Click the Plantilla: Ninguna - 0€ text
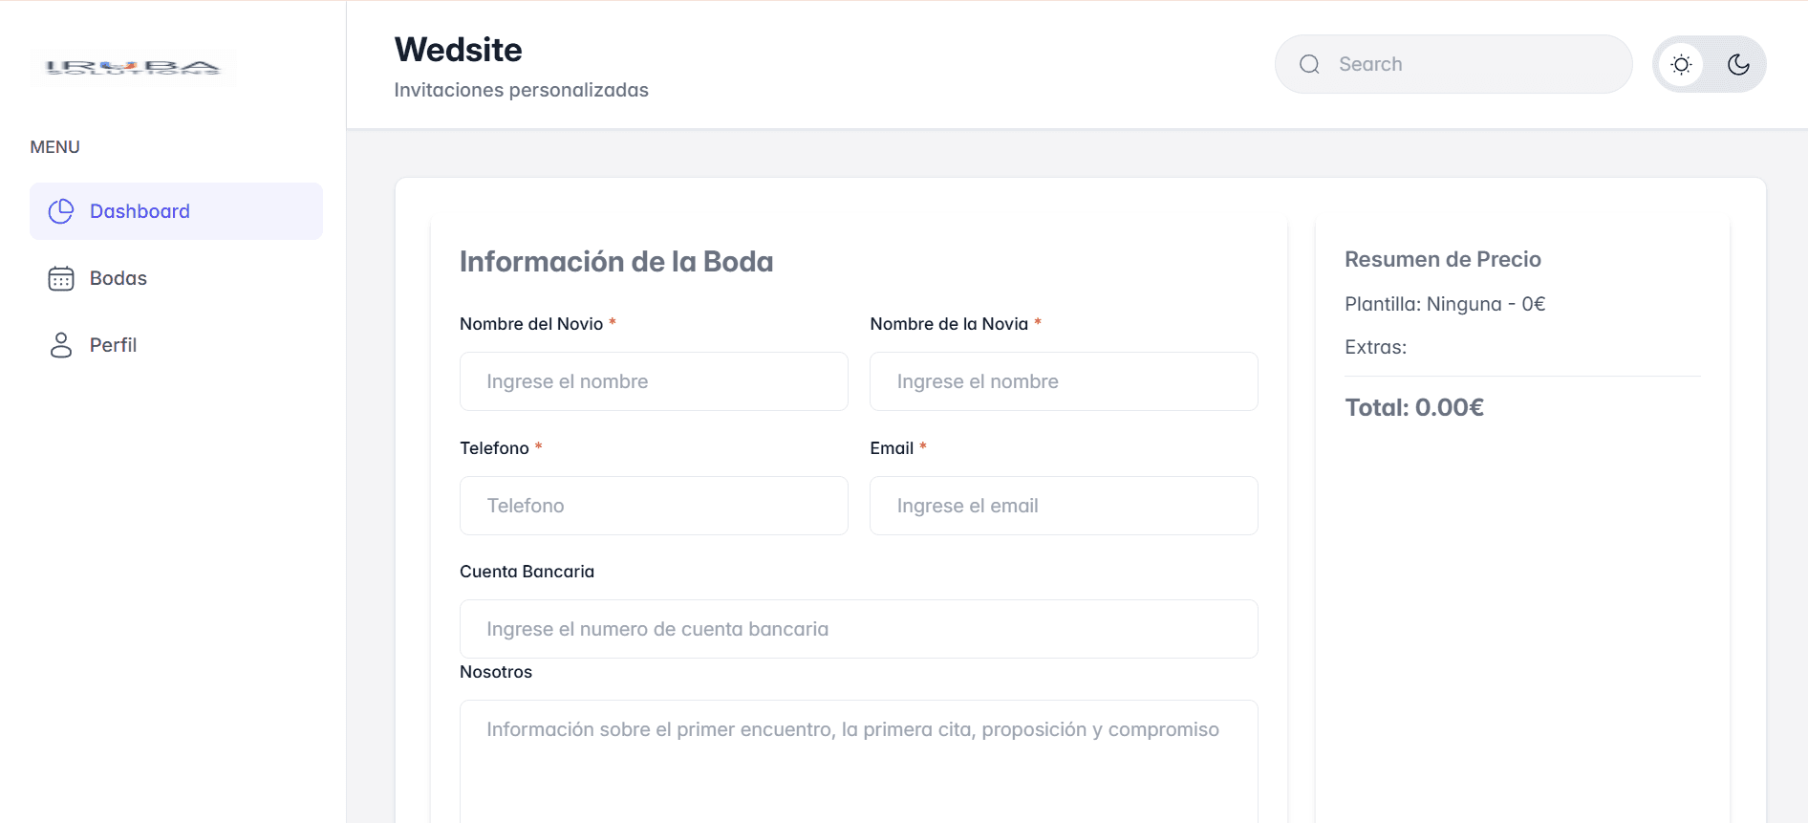Viewport: 1808px width, 823px height. 1445,304
